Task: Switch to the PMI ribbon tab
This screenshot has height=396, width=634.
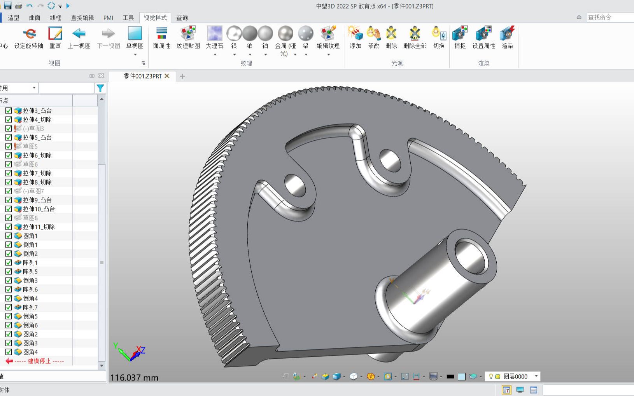Action: click(x=108, y=17)
